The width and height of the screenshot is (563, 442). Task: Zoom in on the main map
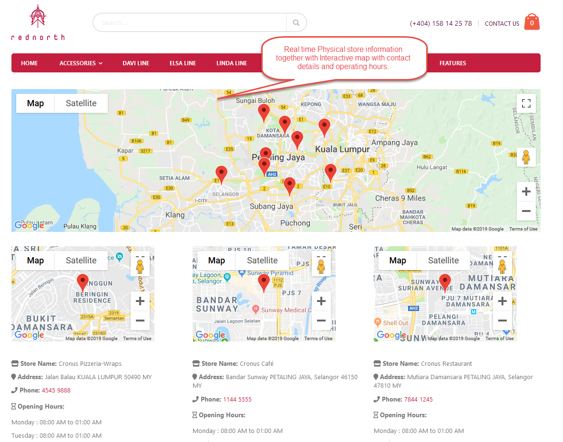point(526,191)
